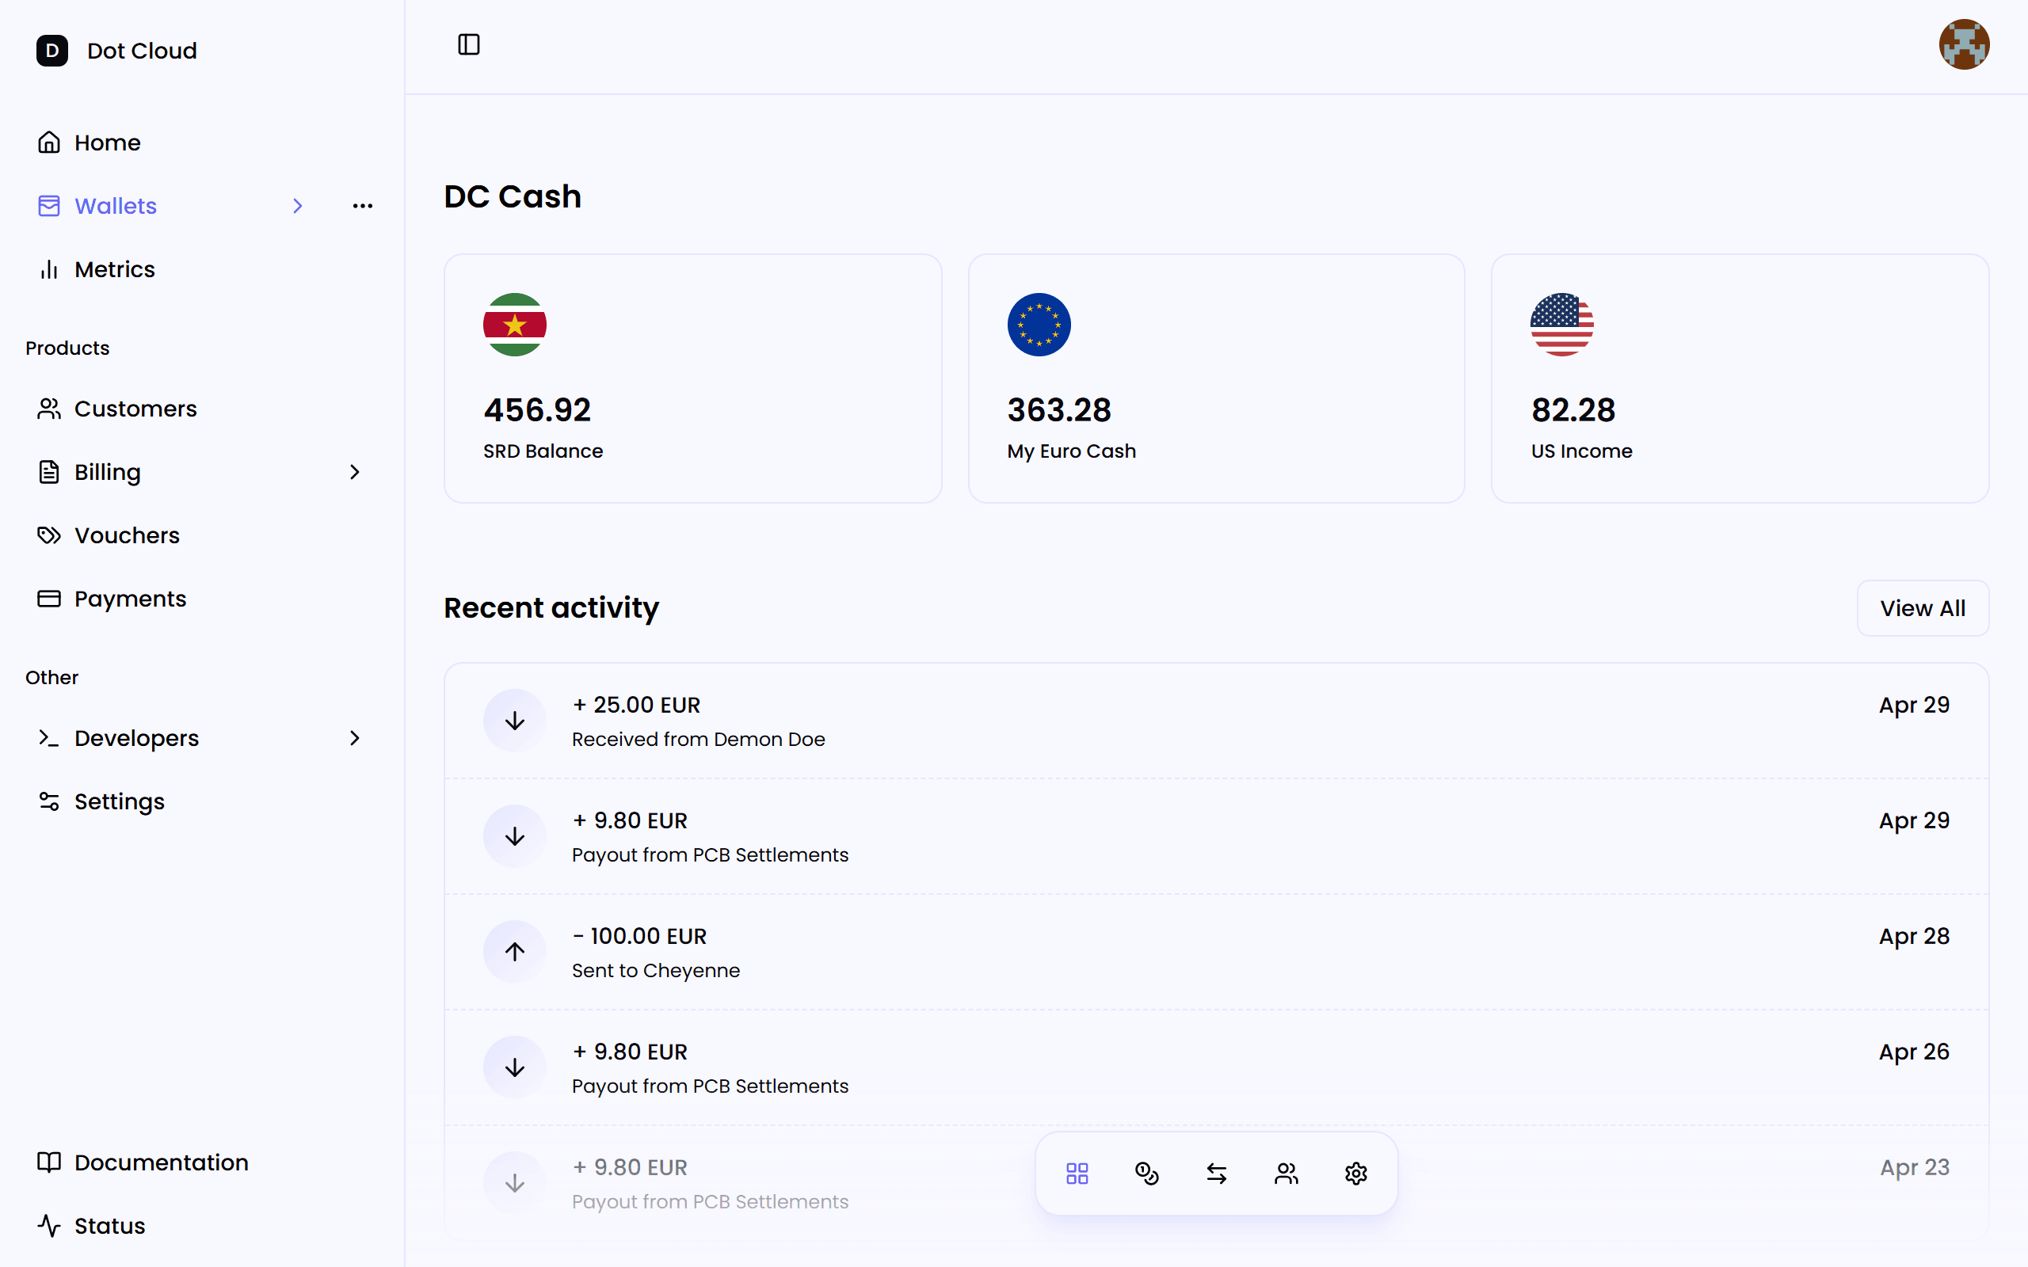Viewport: 2028px width, 1267px height.
Task: Expand the Wallets section chevron
Action: pos(299,205)
